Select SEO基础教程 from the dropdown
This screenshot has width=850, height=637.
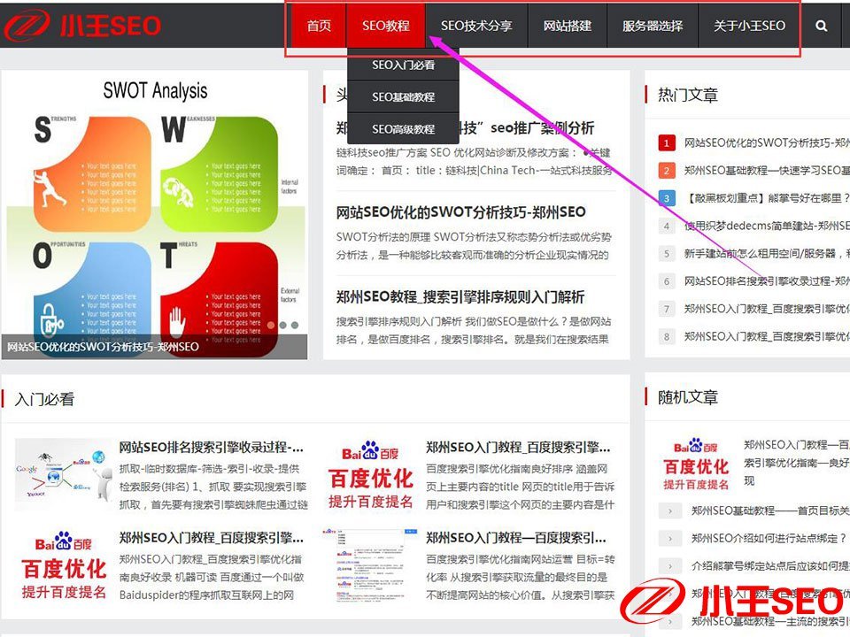[404, 97]
